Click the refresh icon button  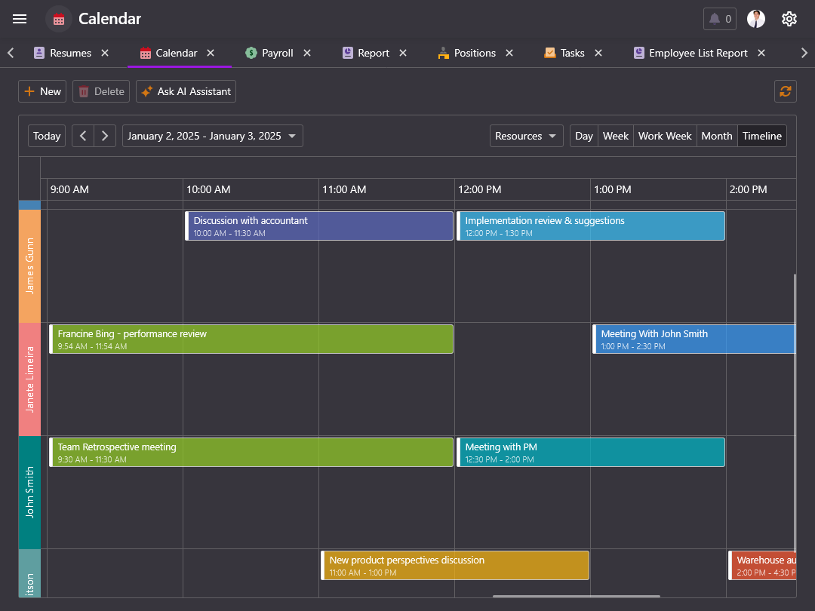tap(785, 91)
